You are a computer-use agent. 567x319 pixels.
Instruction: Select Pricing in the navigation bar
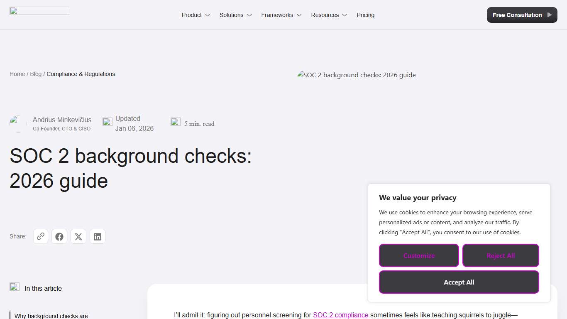tap(365, 15)
